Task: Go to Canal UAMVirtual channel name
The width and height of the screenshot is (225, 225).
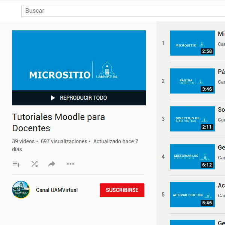Action: click(x=57, y=190)
